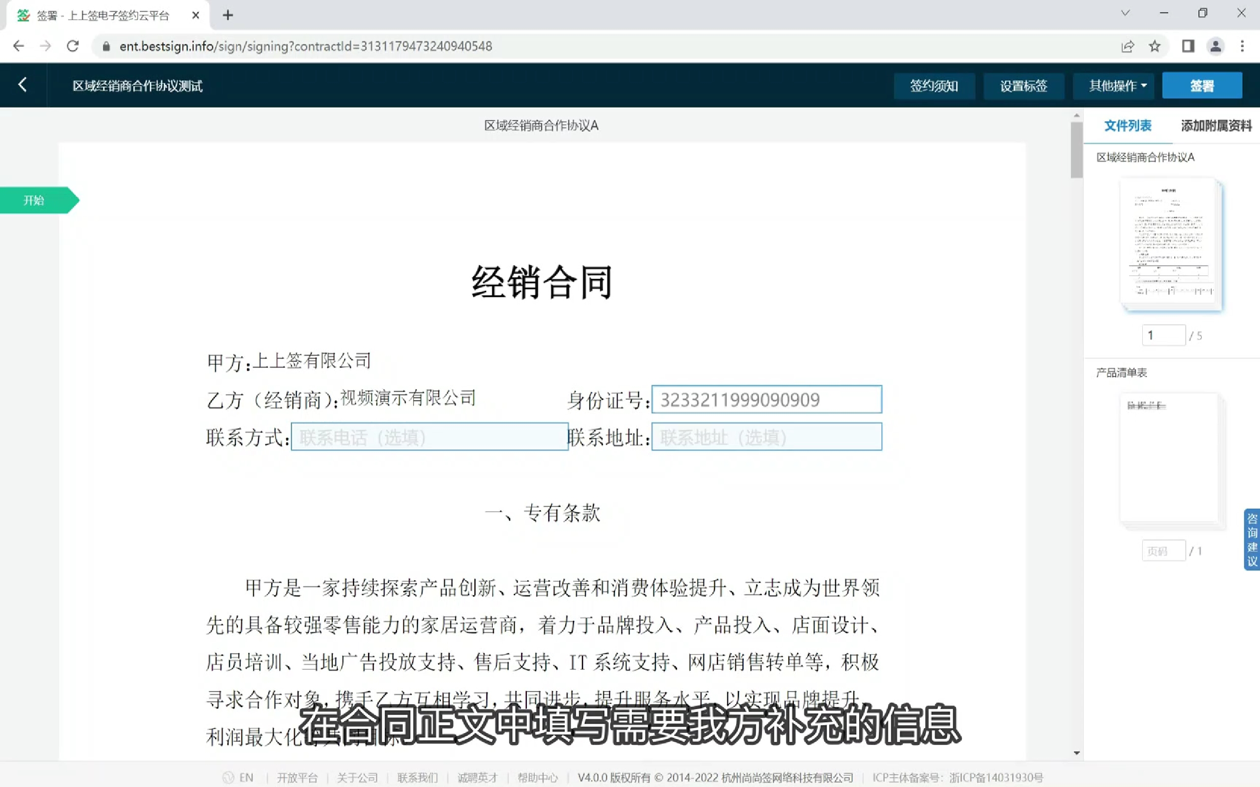This screenshot has height=787, width=1260.
Task: Click the scrollbar up arrow
Action: [1077, 116]
